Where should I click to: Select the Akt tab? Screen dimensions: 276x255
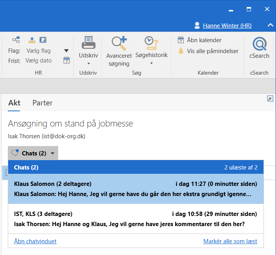[14, 103]
